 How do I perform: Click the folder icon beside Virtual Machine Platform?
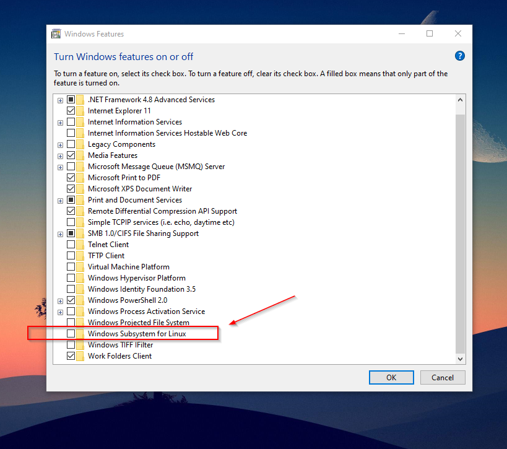pyautogui.click(x=80, y=267)
